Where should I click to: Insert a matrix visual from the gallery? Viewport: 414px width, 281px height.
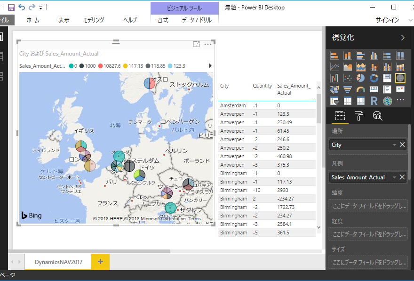click(x=361, y=101)
